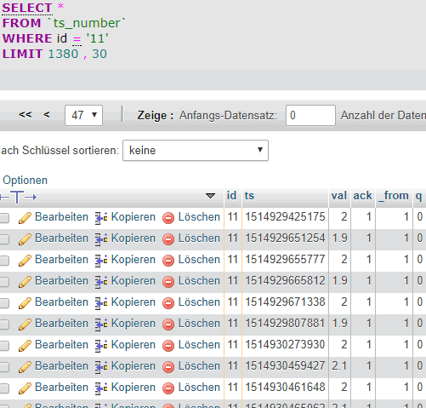Screen dimensions: 426x408
Task: Click copy icon for row 1514930459427
Action: pos(101,367)
